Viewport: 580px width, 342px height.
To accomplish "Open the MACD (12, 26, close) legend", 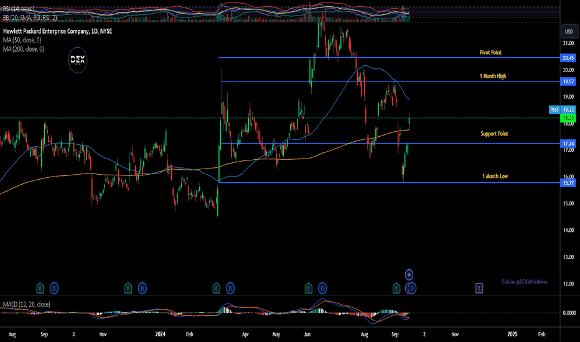I will pos(27,304).
